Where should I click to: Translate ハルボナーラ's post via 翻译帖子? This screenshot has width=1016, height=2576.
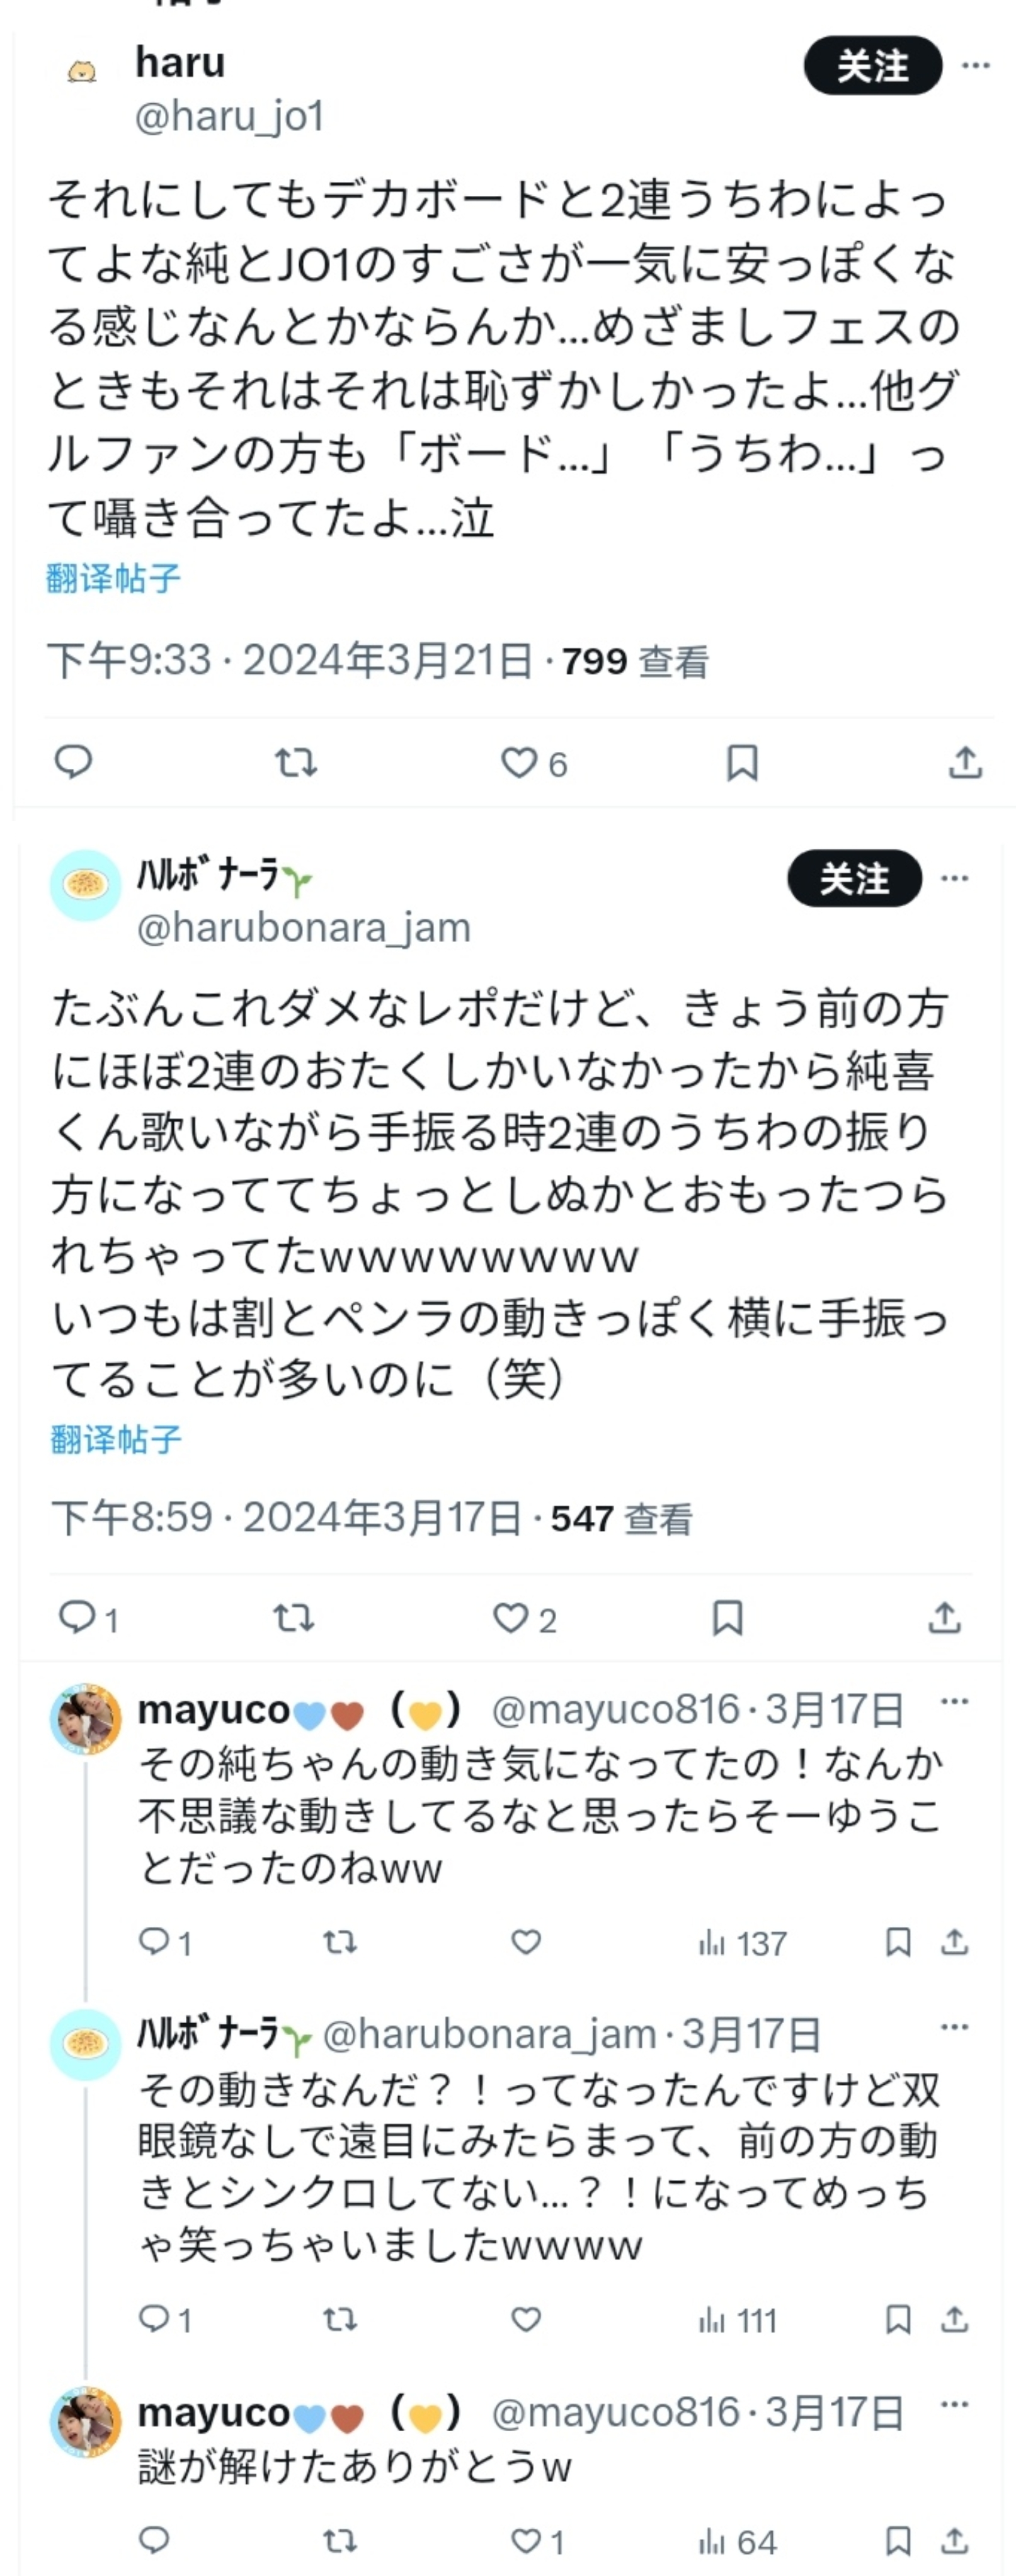[x=116, y=1440]
